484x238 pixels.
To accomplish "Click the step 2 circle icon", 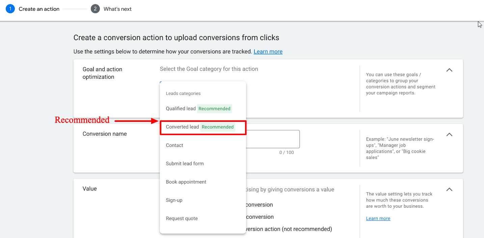I will pyautogui.click(x=95, y=9).
